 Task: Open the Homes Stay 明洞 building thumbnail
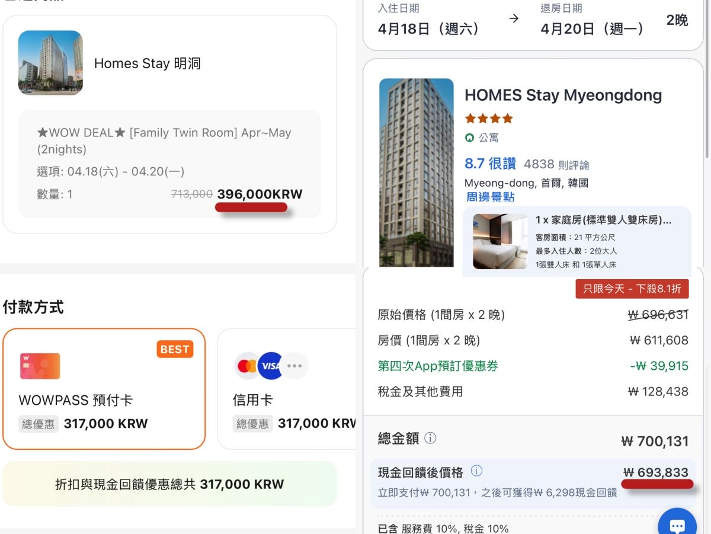point(50,63)
